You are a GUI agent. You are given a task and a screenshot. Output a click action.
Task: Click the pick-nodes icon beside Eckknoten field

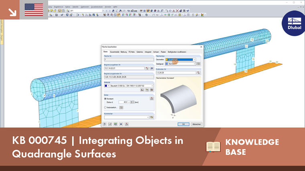[198, 73]
